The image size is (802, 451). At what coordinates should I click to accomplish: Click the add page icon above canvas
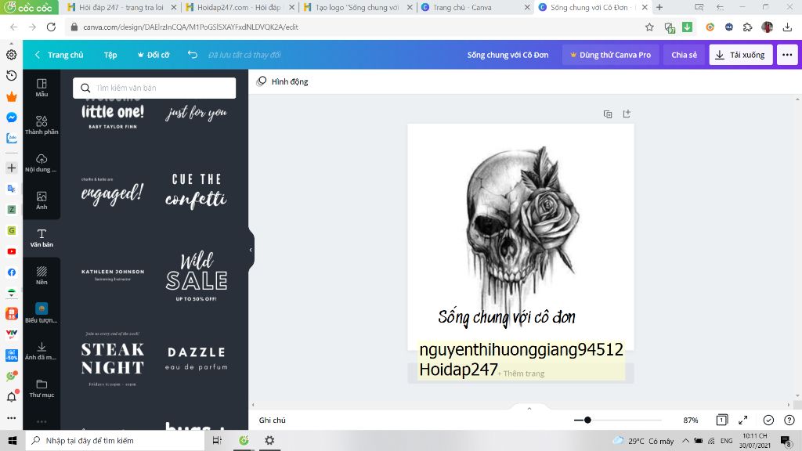point(627,114)
